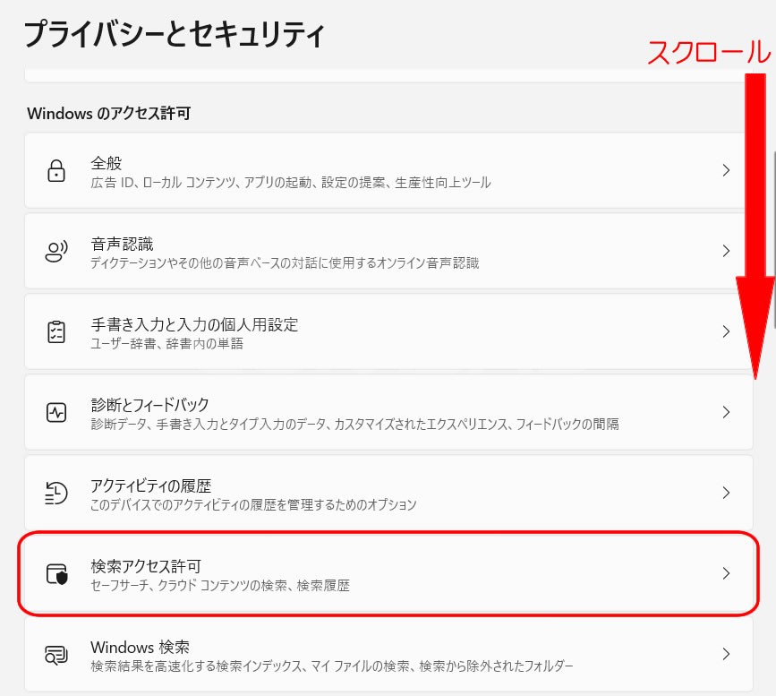Click the speech recognition icon beside 音声認識
The image size is (776, 696).
pyautogui.click(x=56, y=251)
